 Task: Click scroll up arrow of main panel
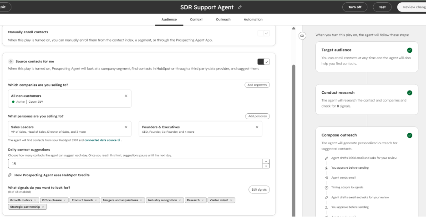294,28
